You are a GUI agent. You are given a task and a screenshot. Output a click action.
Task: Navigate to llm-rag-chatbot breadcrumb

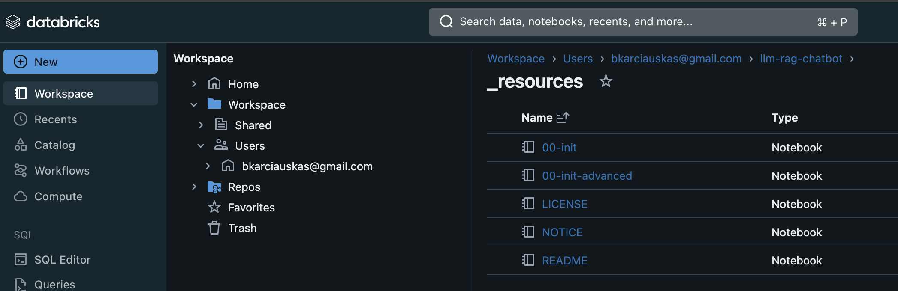801,59
